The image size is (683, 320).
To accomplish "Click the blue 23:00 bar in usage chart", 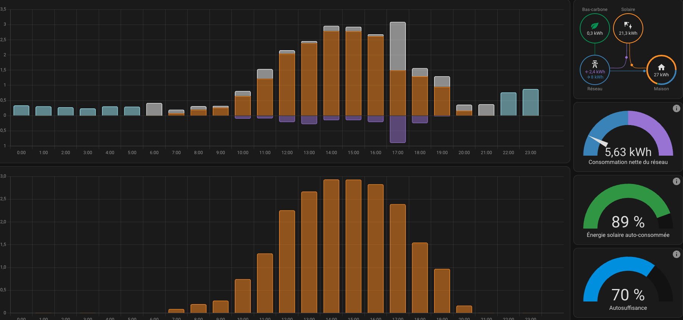I will 530,102.
